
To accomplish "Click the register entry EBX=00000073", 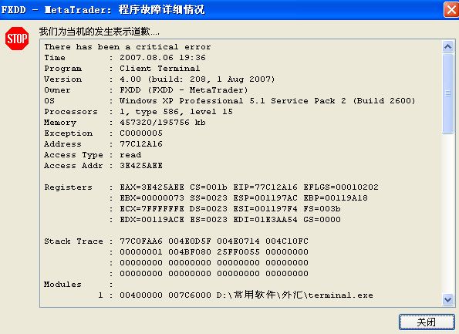I will pyautogui.click(x=152, y=198).
